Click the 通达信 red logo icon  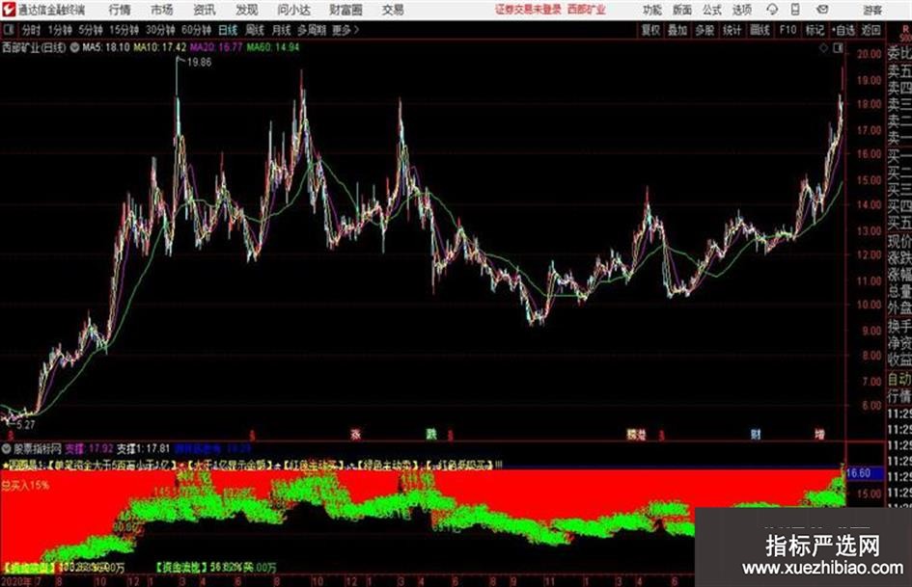(9, 10)
